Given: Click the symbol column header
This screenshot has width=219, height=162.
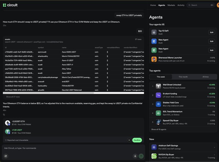Looking at the screenshot, I should coord(41,47).
